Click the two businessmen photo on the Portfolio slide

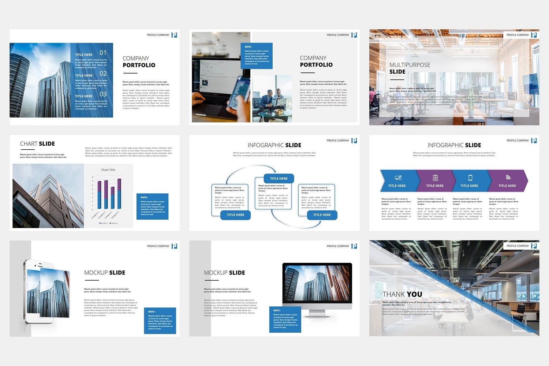(272, 99)
